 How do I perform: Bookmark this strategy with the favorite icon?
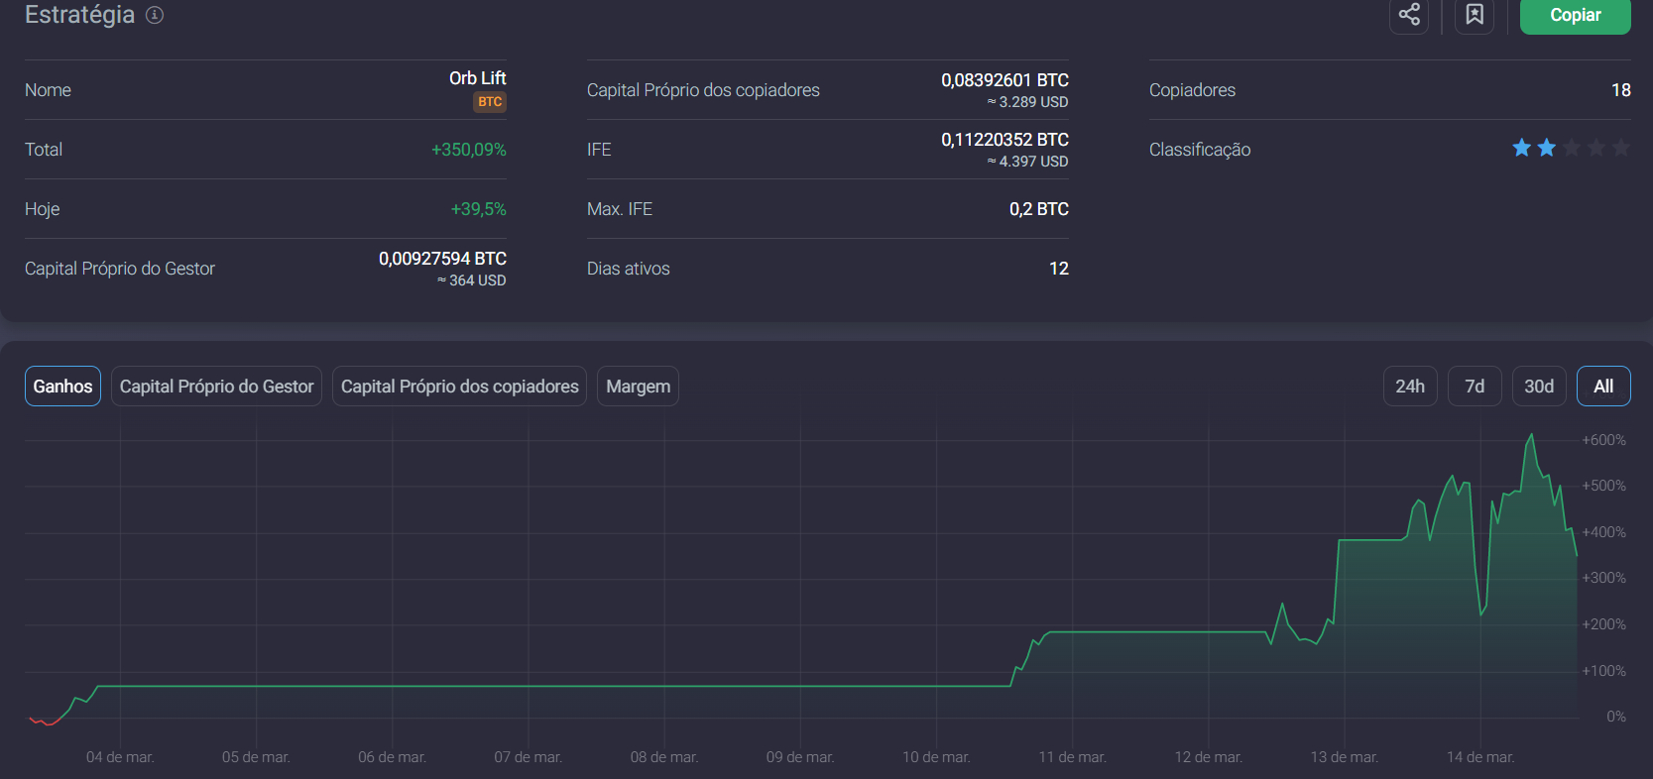(1475, 15)
